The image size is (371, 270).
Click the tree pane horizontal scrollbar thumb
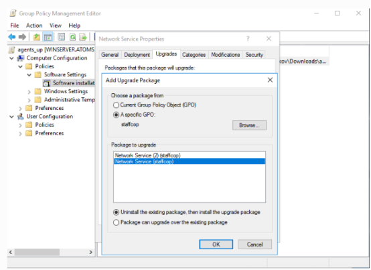(x=37, y=253)
